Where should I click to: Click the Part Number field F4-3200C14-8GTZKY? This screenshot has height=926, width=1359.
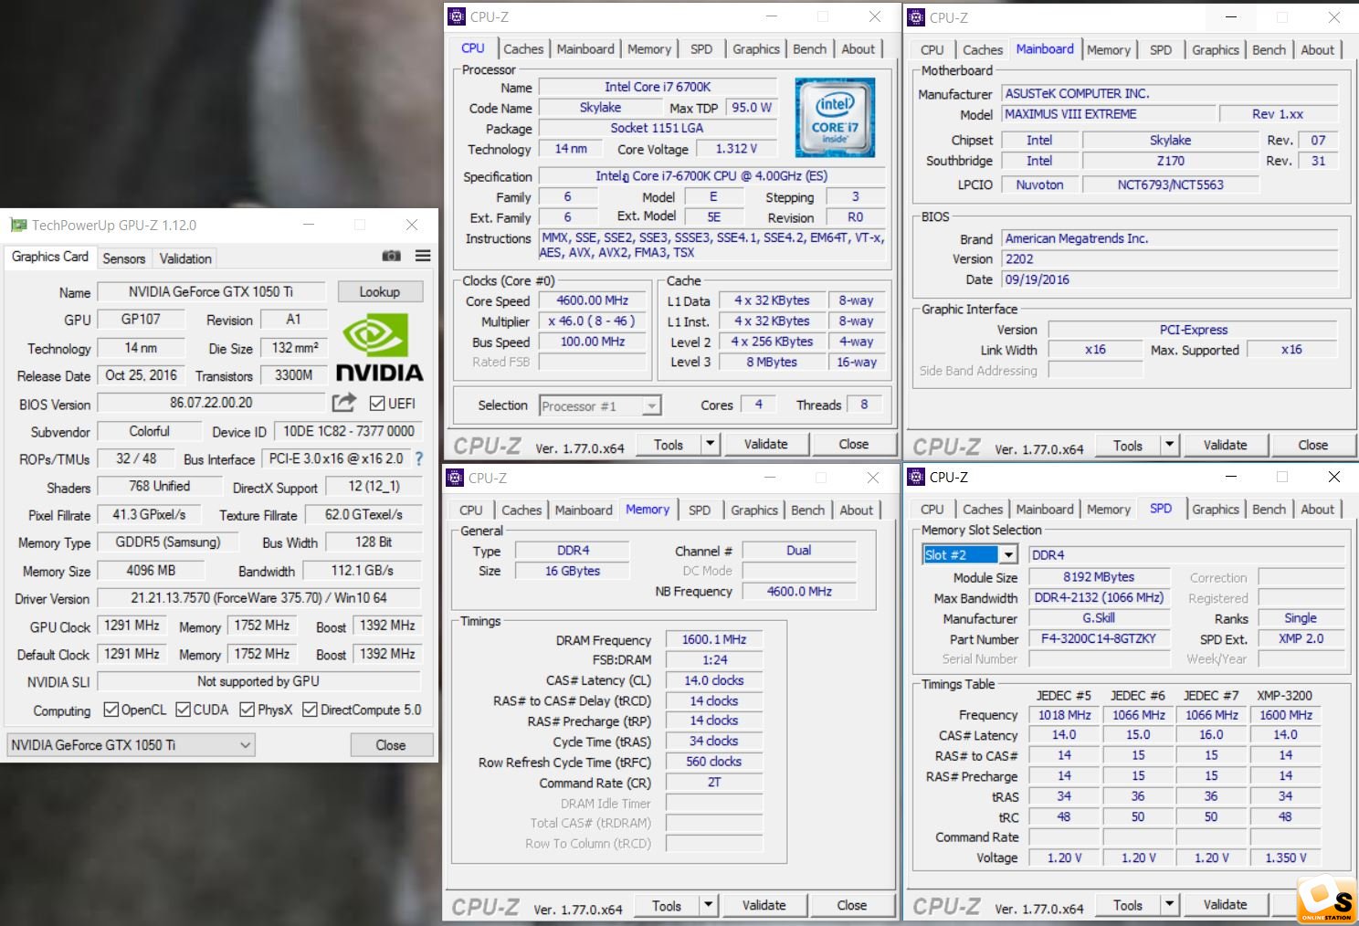[1099, 639]
